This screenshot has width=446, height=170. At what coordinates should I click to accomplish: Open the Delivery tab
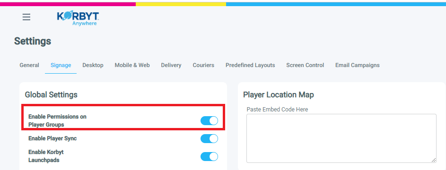tap(171, 65)
